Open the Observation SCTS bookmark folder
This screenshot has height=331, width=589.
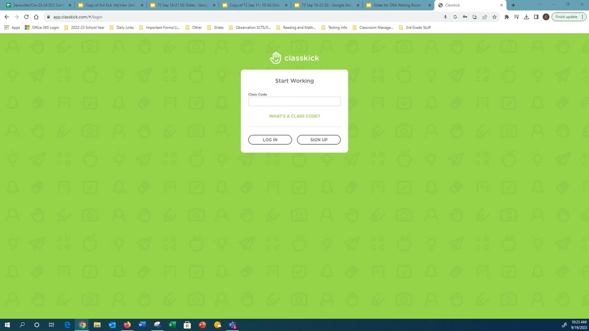250,28
